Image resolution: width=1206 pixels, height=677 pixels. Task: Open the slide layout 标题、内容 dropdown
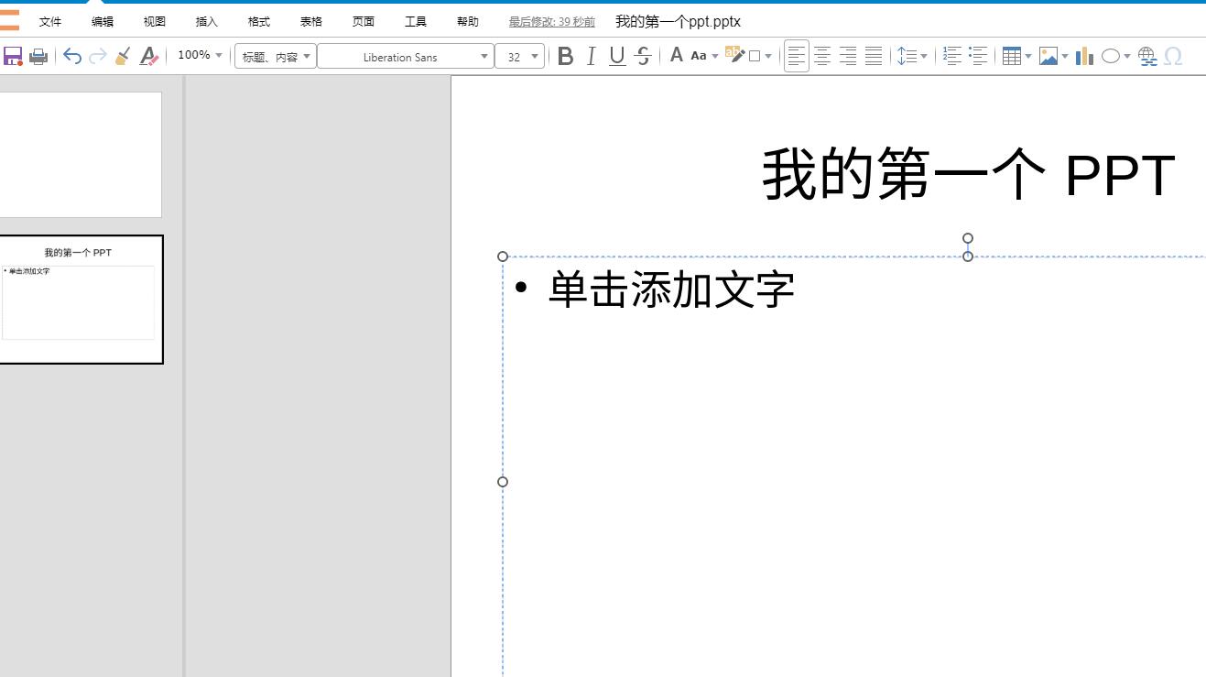pyautogui.click(x=276, y=57)
